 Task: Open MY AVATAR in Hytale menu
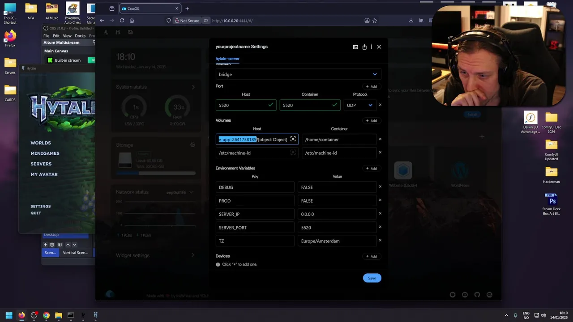pos(44,174)
